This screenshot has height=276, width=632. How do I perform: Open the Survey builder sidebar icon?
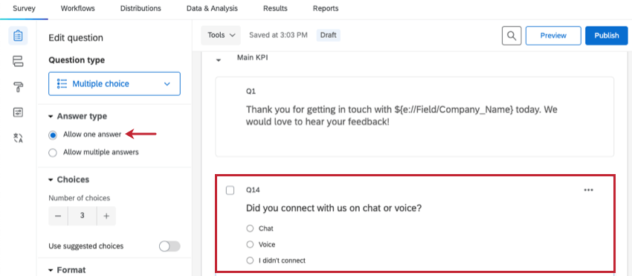pyautogui.click(x=18, y=36)
